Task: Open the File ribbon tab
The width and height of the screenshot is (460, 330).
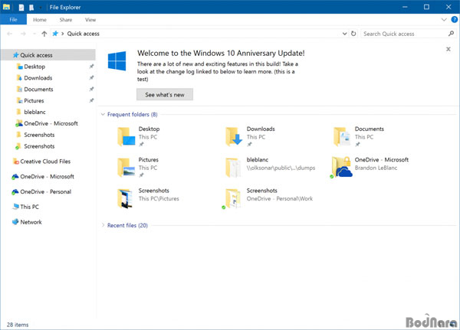Action: 13,20
